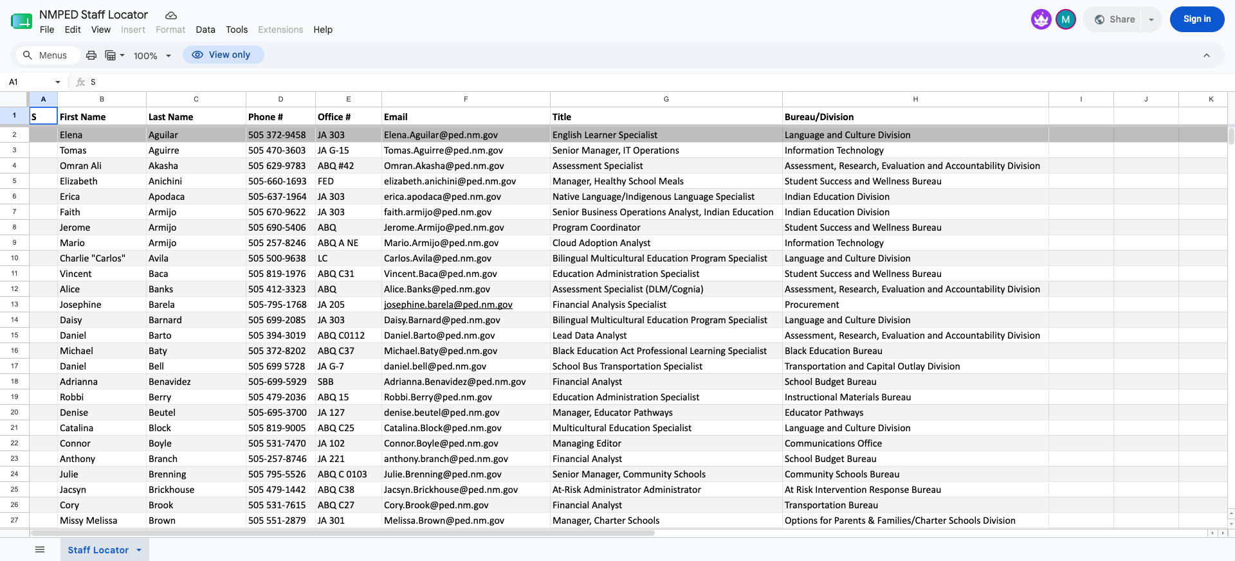1235x561 pixels.
Task: Click the Name box showing A1
Action: pyautogui.click(x=28, y=82)
